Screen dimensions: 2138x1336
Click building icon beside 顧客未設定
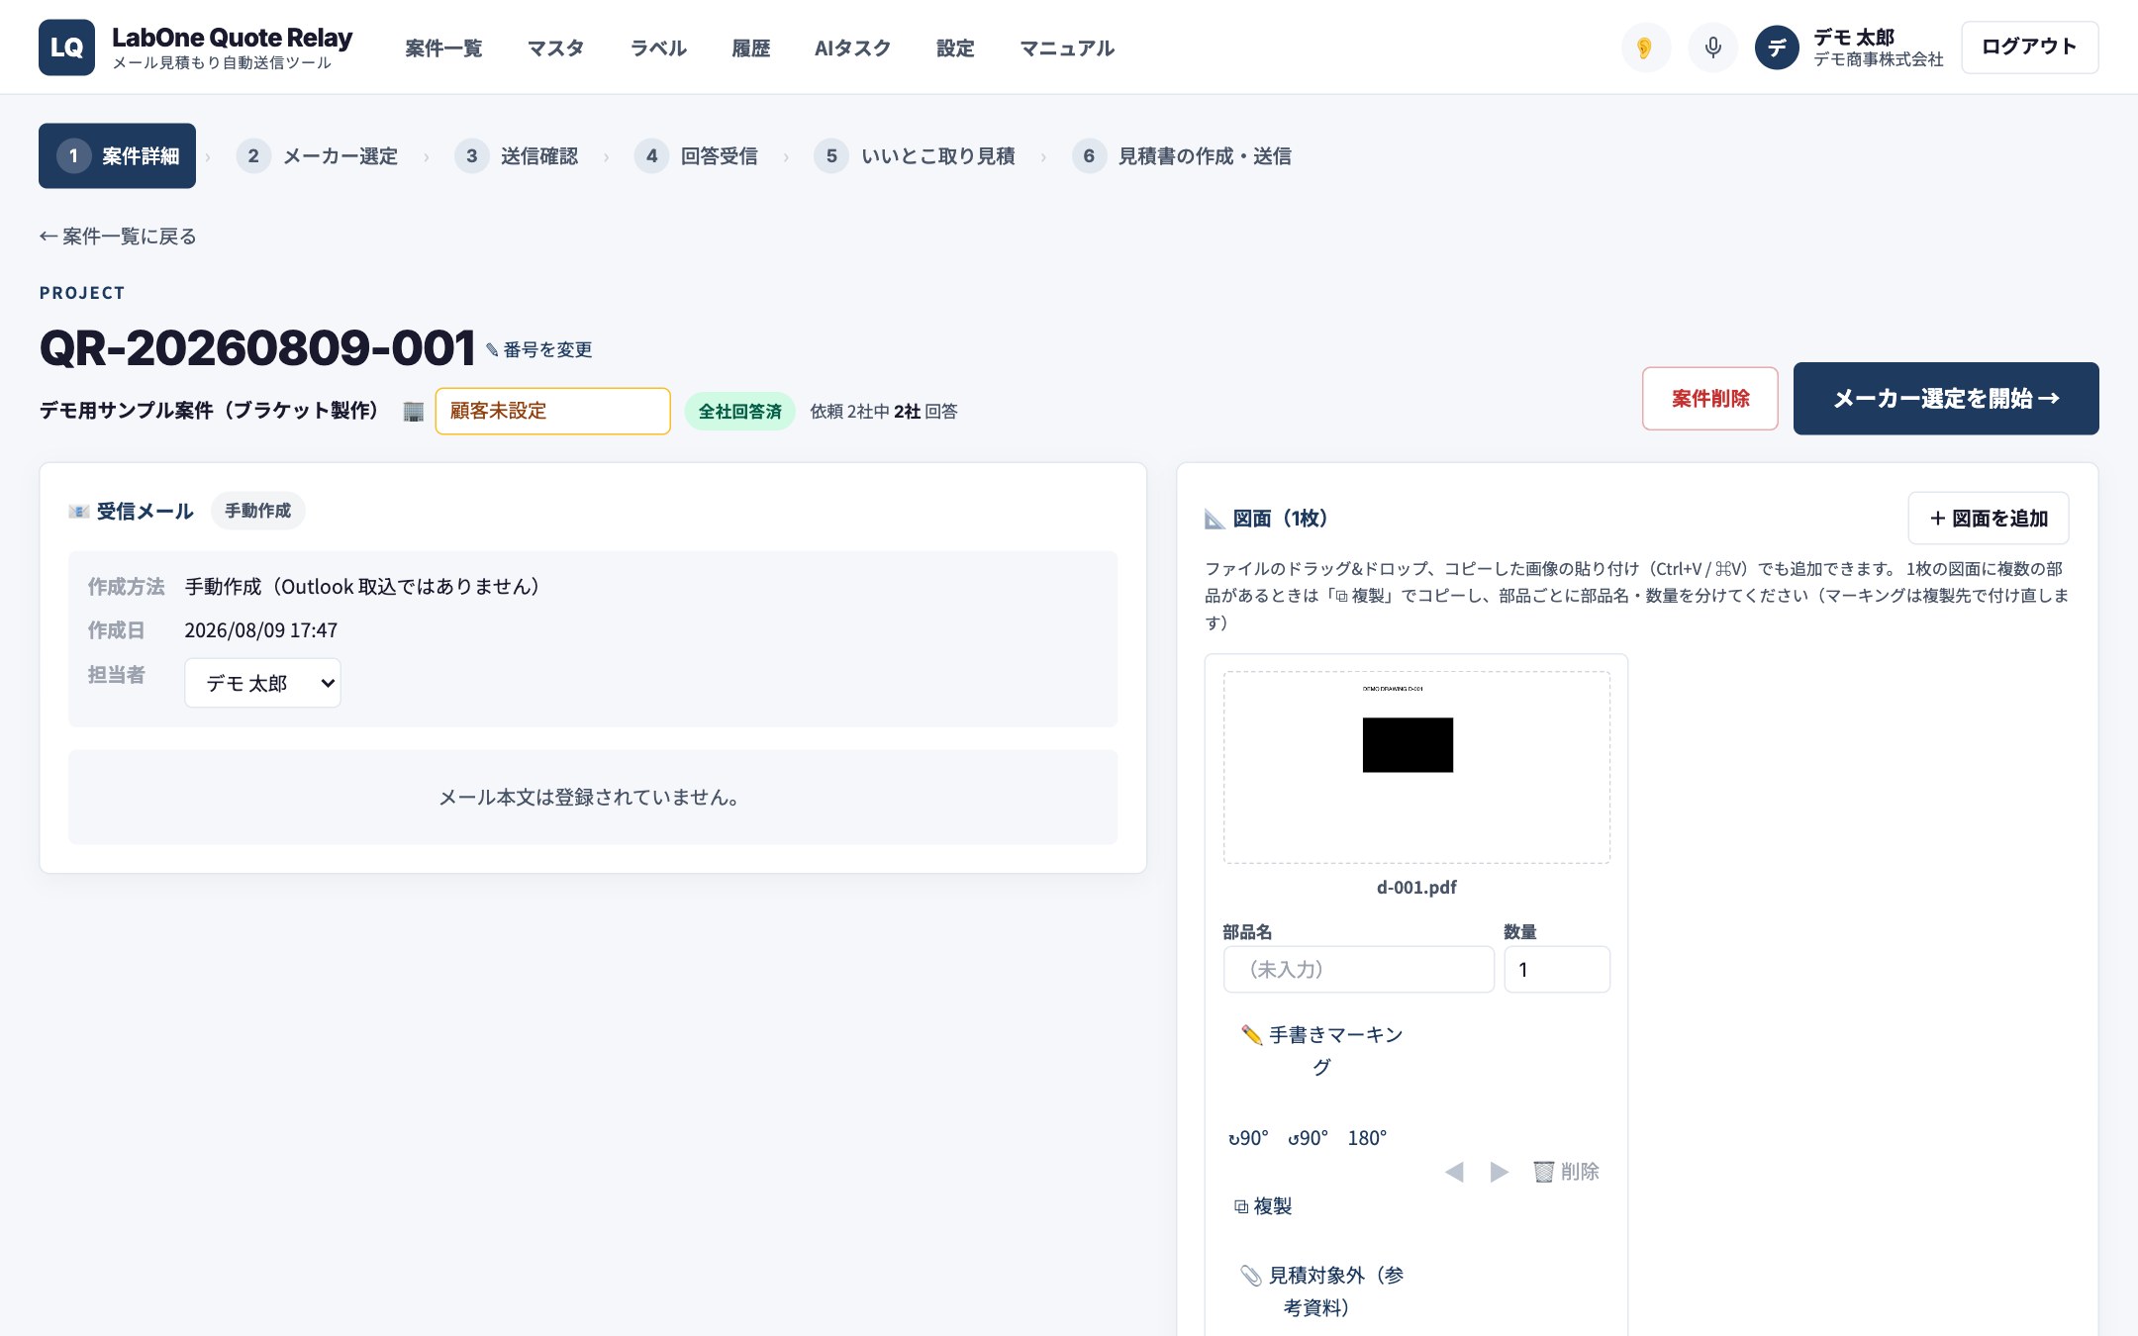(x=414, y=411)
